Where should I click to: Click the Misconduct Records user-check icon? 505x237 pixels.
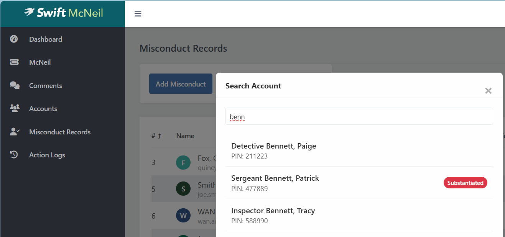pos(15,132)
